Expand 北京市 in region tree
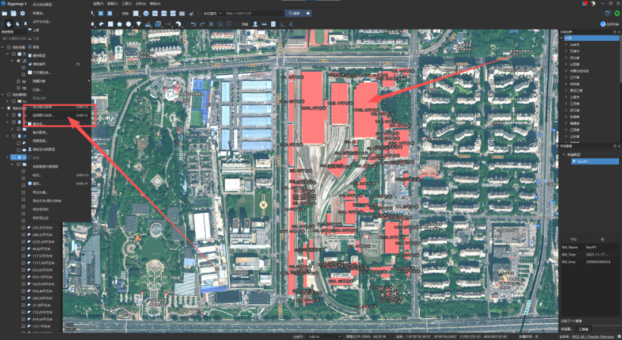This screenshot has width=622, height=340. [566, 45]
